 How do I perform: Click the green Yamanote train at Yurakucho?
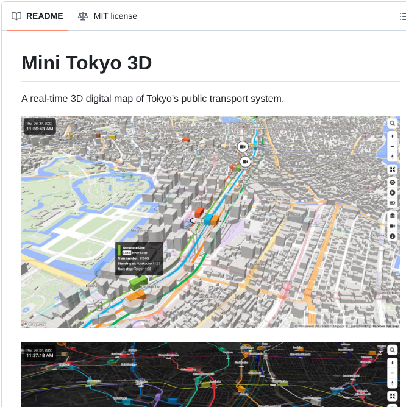[x=139, y=283]
